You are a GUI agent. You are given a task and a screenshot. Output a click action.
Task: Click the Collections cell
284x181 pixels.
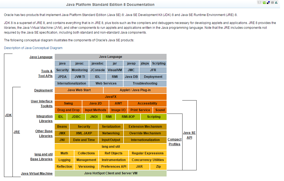[x=86, y=153]
